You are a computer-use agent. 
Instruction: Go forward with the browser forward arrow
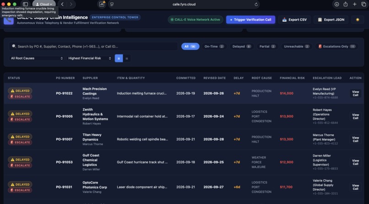pyautogui.click(x=71, y=4)
